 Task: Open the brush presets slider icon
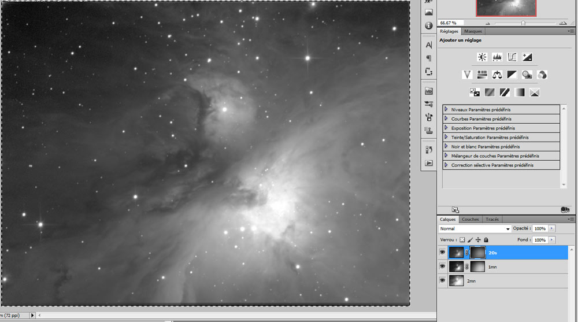coord(429,105)
